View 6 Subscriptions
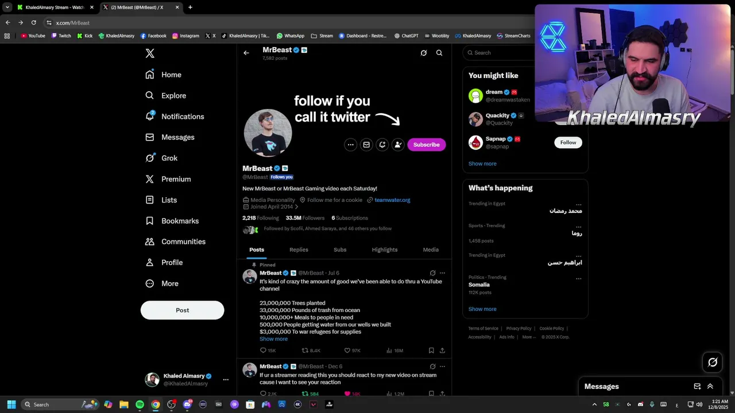Image resolution: width=735 pixels, height=413 pixels. pyautogui.click(x=350, y=218)
